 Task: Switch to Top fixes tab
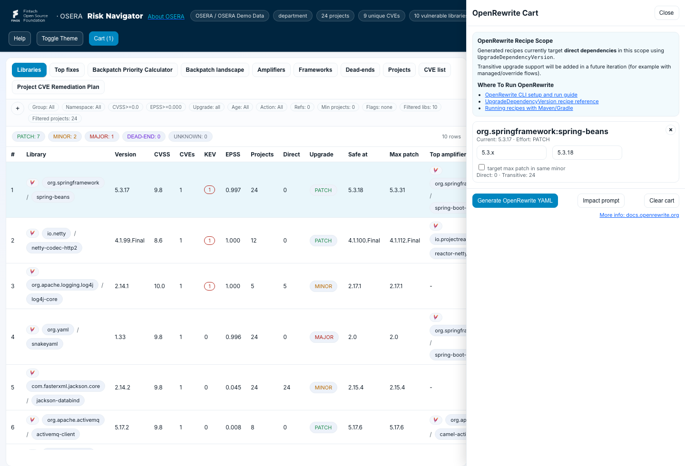coord(67,70)
